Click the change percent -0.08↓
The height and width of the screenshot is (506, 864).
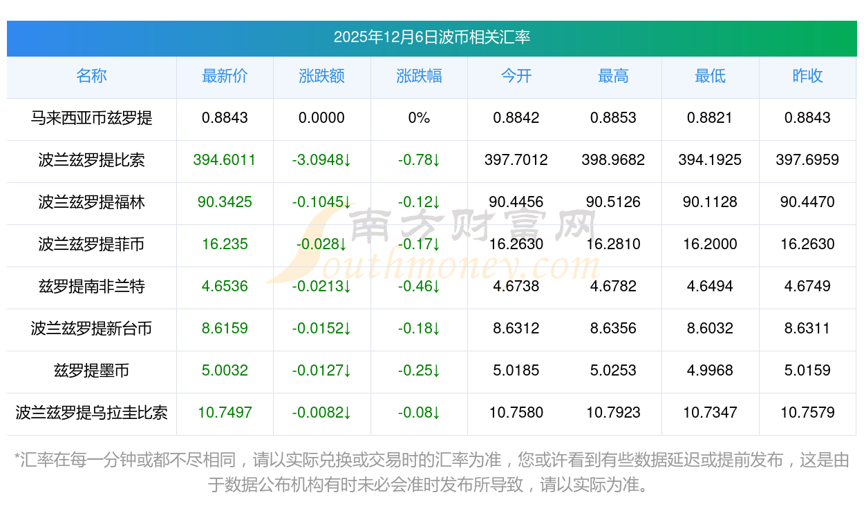coord(419,413)
